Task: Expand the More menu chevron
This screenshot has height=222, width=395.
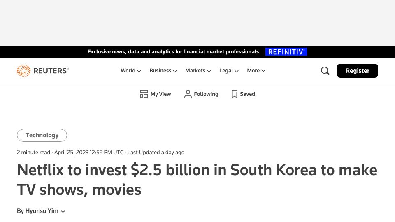Action: [x=263, y=71]
